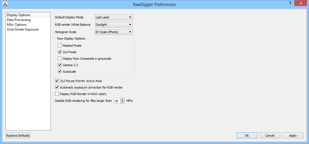
Task: Open the Default Display Mode dropdown
Action: pos(114,17)
